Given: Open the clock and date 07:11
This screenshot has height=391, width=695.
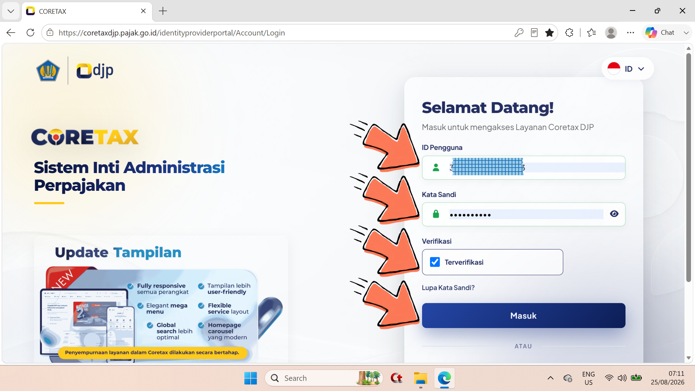Looking at the screenshot, I should pos(667,378).
